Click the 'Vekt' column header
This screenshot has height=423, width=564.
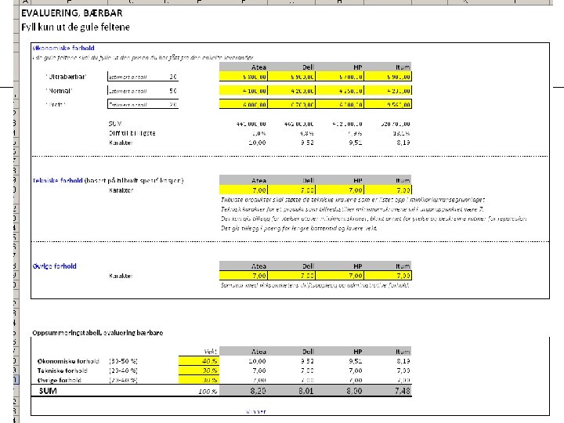pyautogui.click(x=211, y=352)
